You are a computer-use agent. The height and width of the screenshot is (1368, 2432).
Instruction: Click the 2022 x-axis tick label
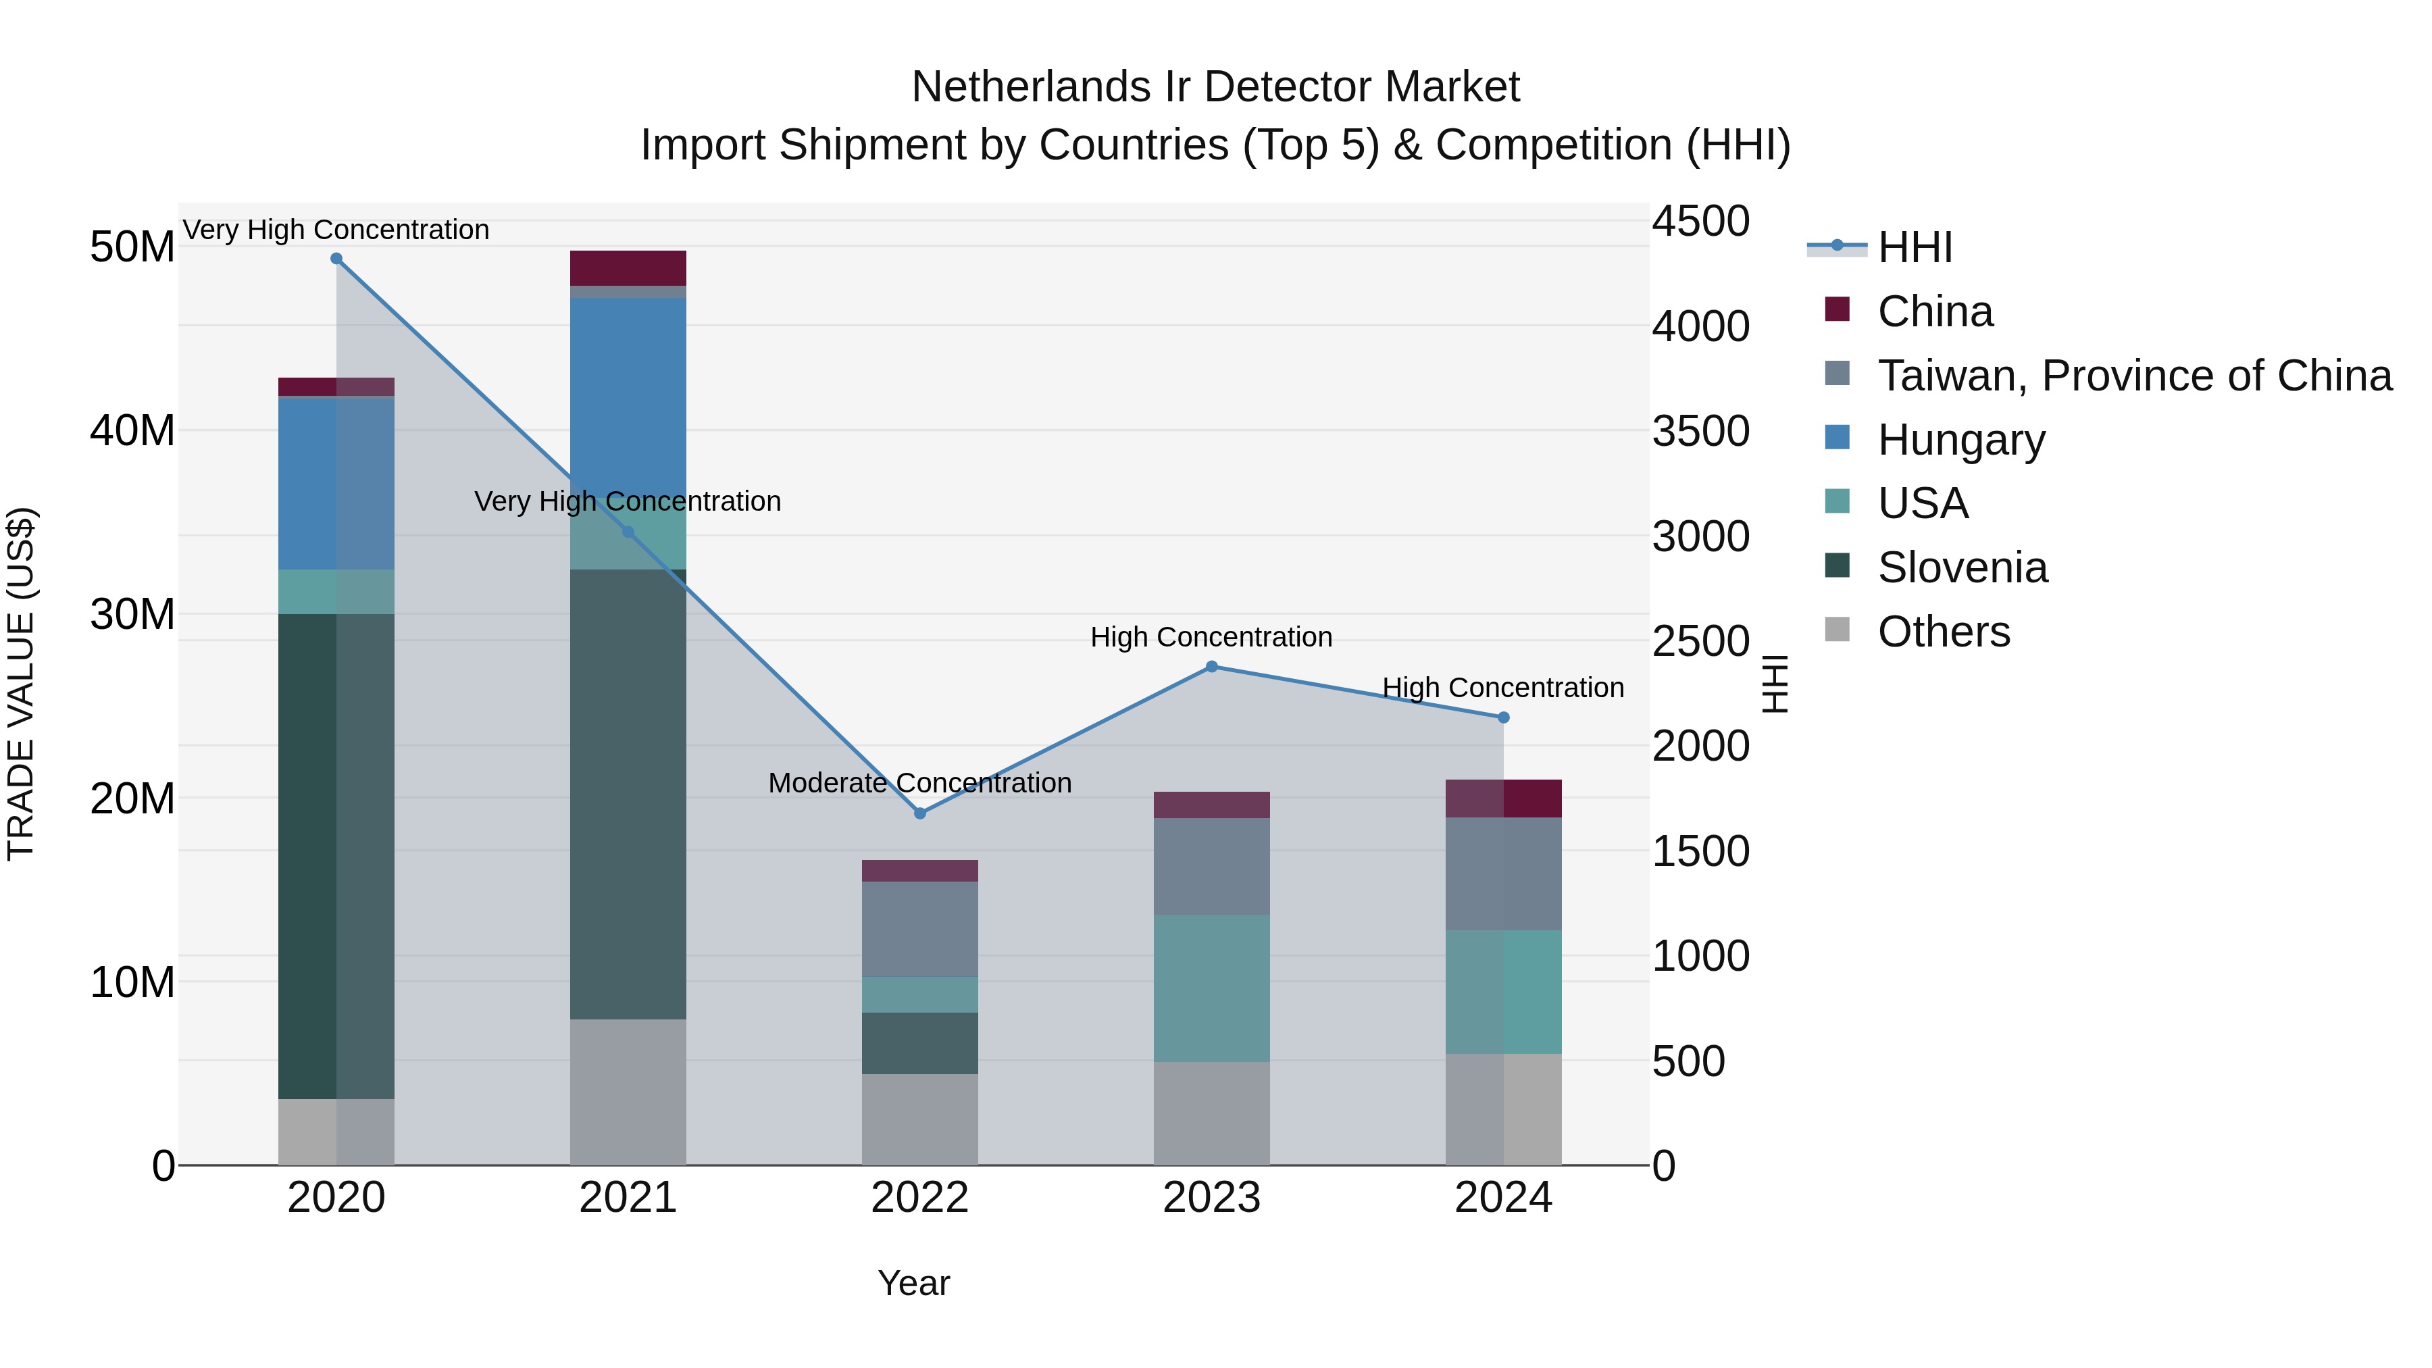[921, 1198]
